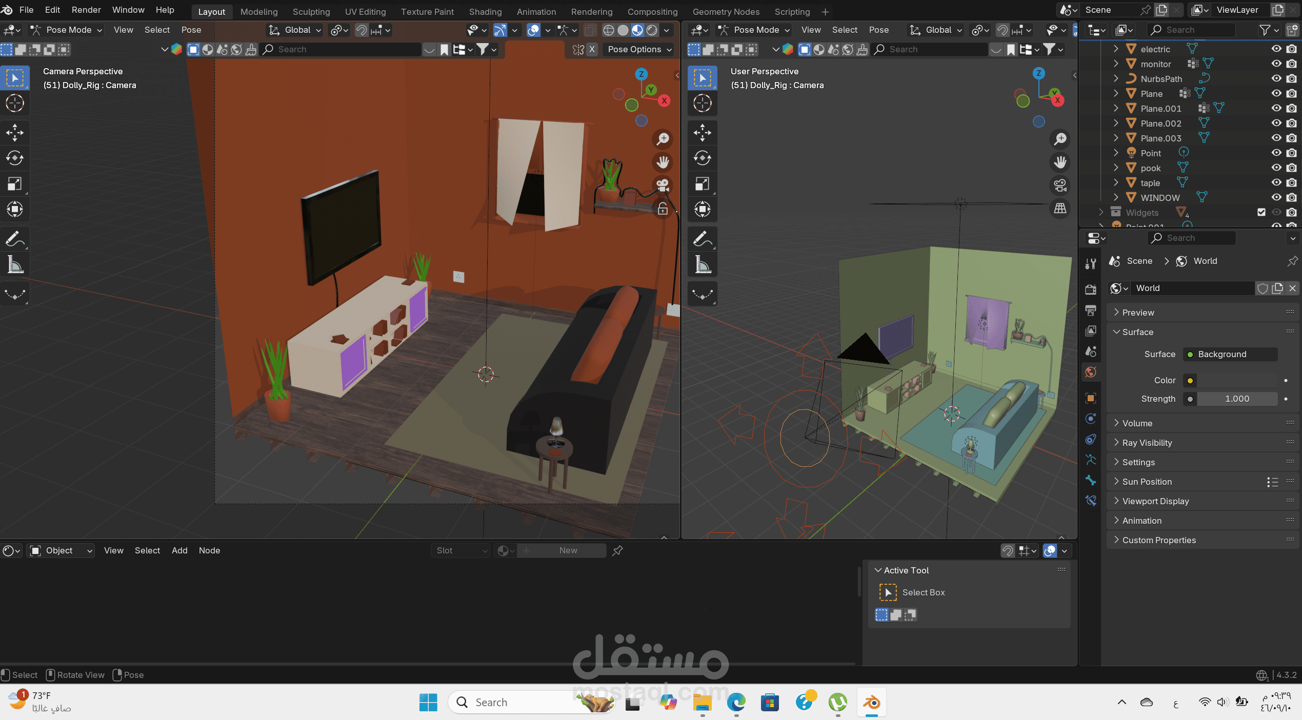Open the Pose Mode dropdown in left viewport

pyautogui.click(x=67, y=30)
